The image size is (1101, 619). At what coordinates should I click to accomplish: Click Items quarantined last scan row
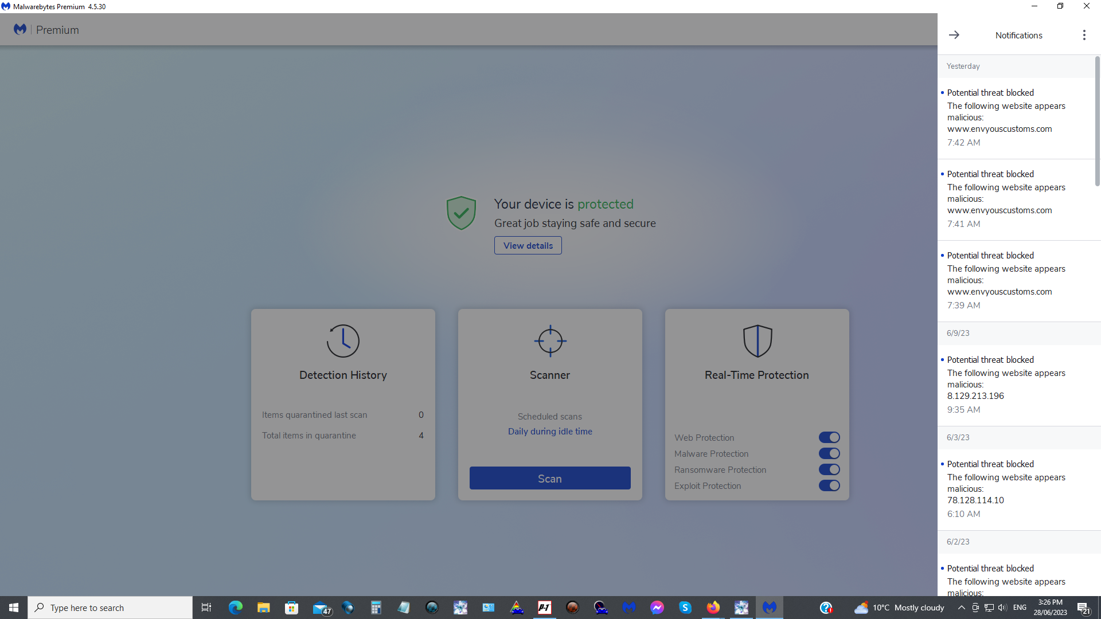pos(343,414)
